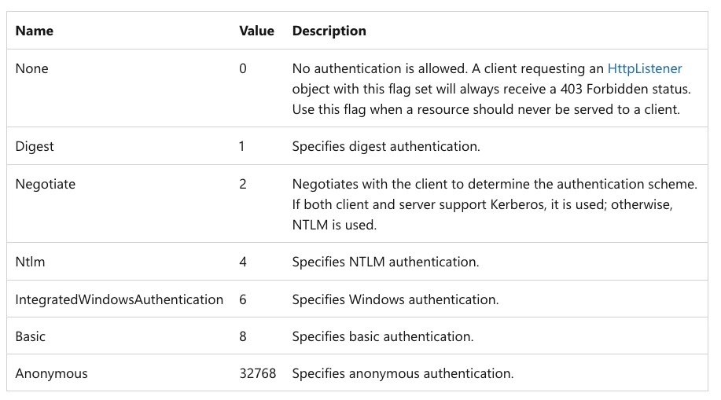Click the IntegratedWindowsAuthentication name cell
The height and width of the screenshot is (400, 721).
click(120, 299)
